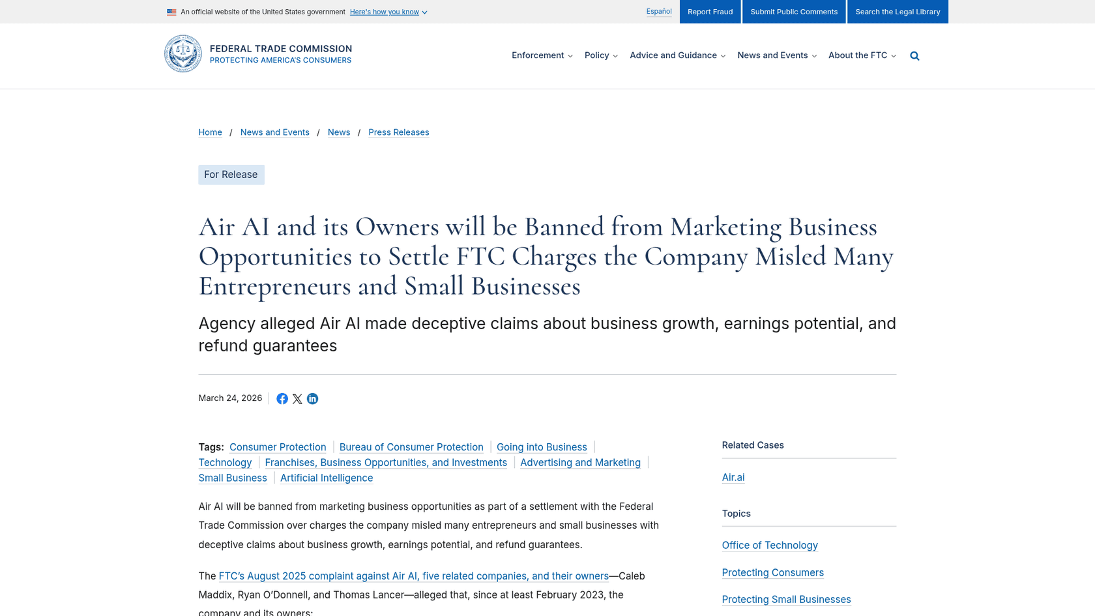Screen dimensions: 1095x616
Task: Expand the Advice and Guidance menu
Action: [678, 55]
